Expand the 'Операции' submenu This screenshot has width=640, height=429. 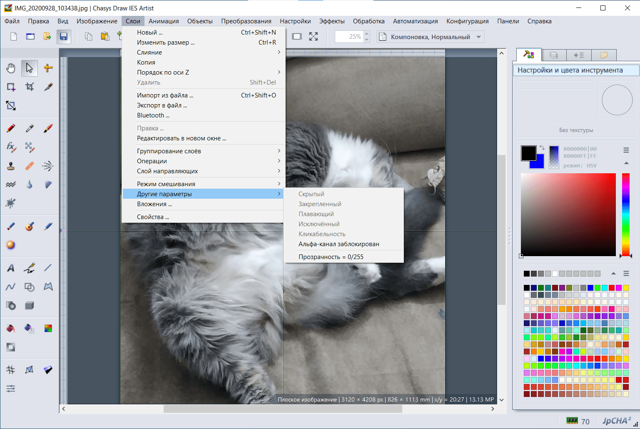tap(204, 161)
